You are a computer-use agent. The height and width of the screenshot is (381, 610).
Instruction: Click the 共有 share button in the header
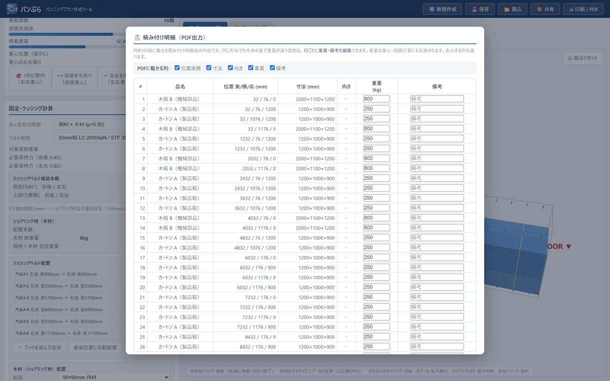545,9
